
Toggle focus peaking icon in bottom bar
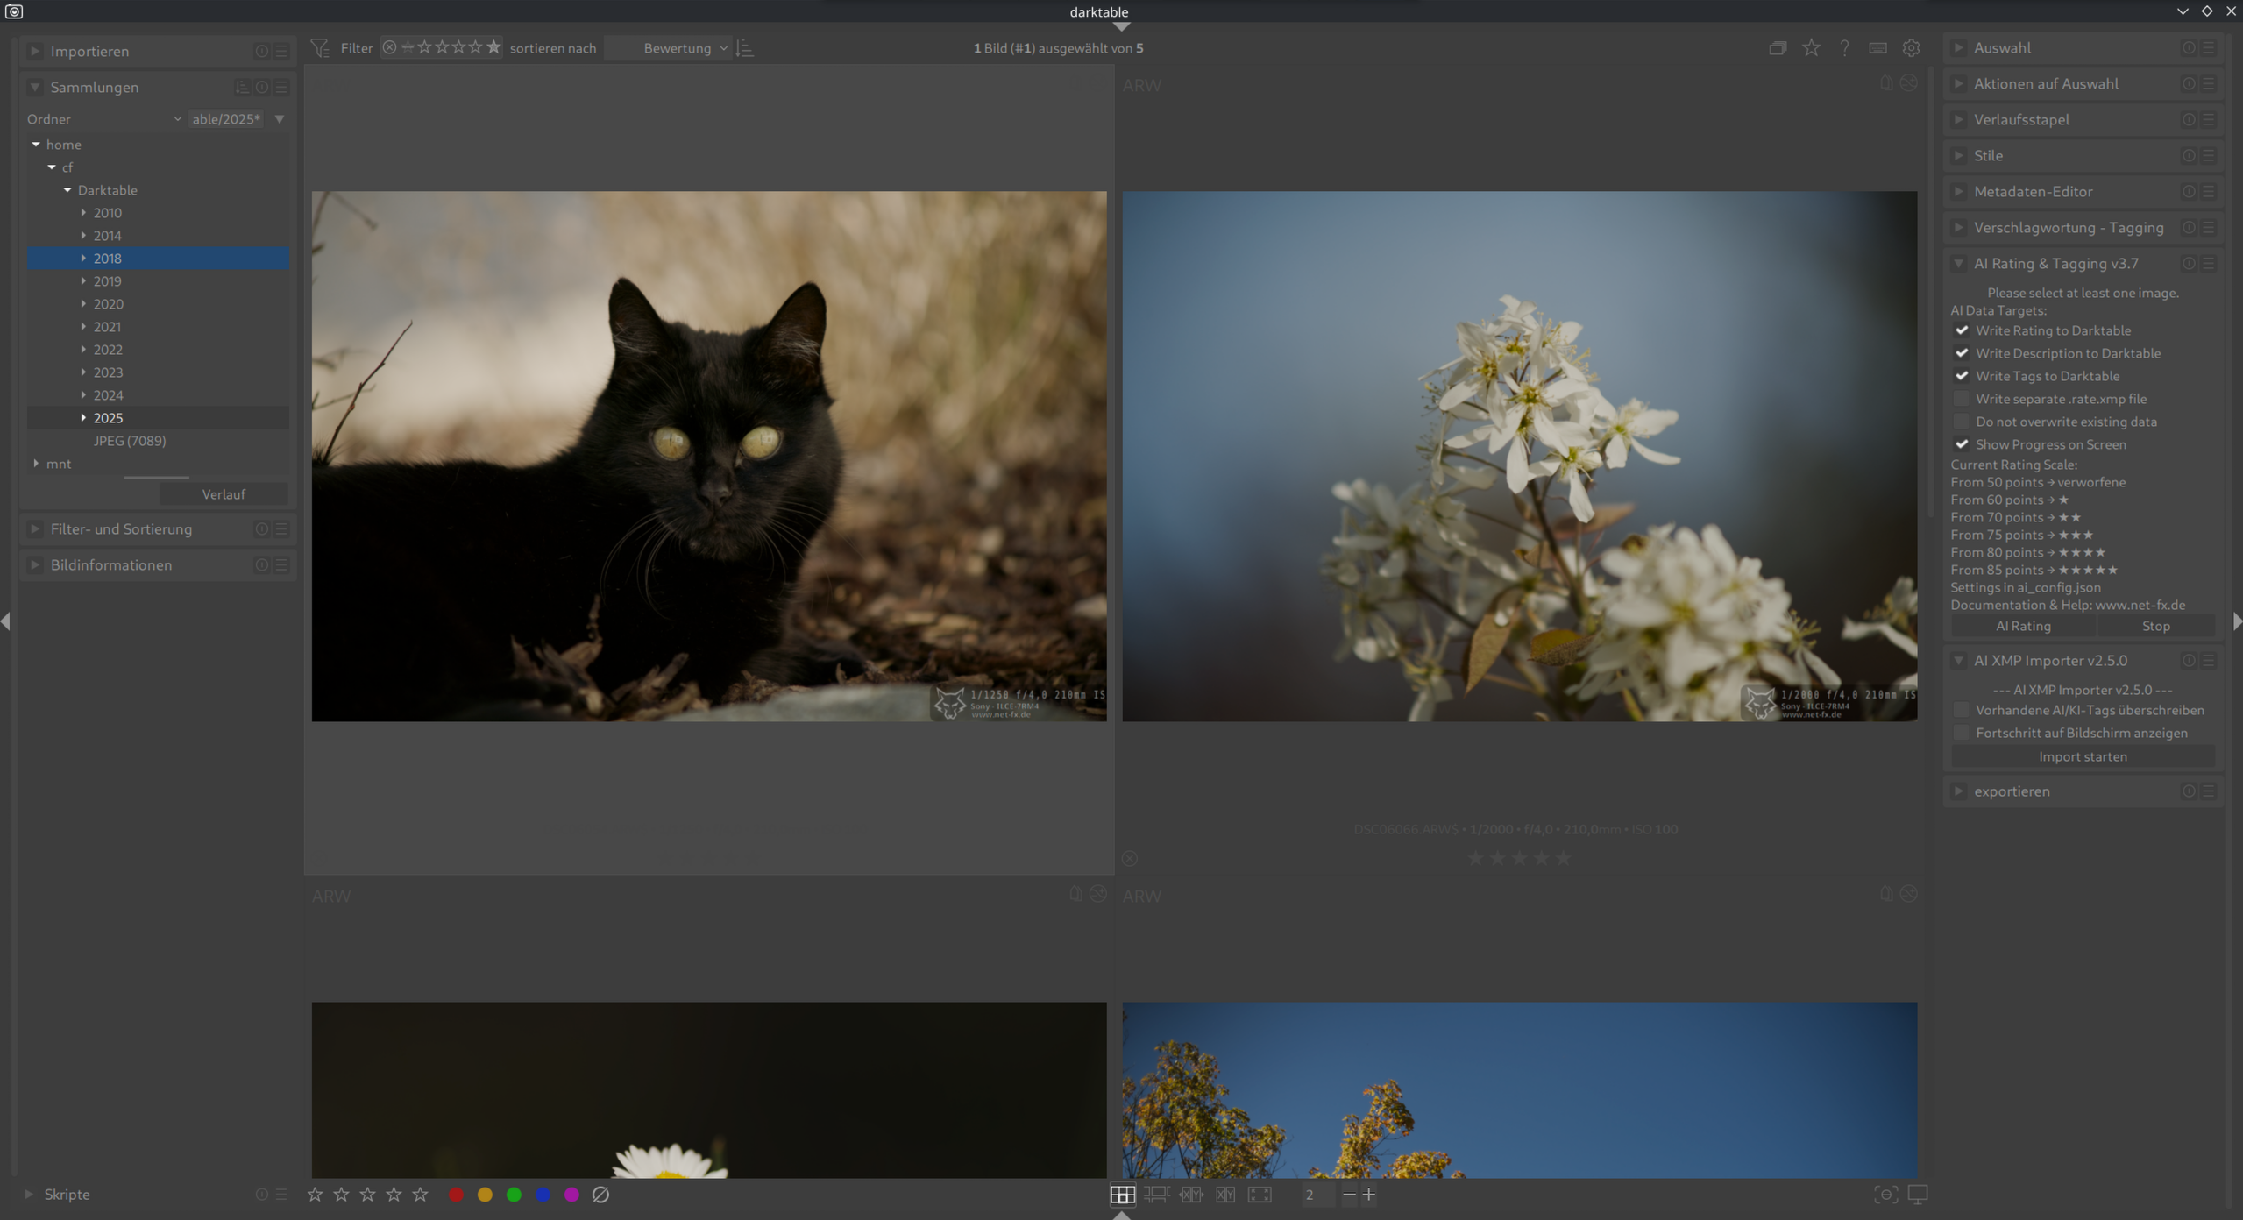tap(1885, 1195)
